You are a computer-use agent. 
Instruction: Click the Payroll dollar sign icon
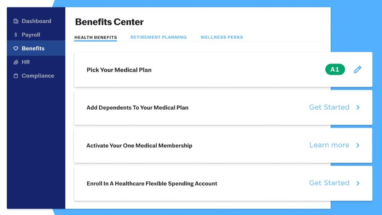click(16, 35)
